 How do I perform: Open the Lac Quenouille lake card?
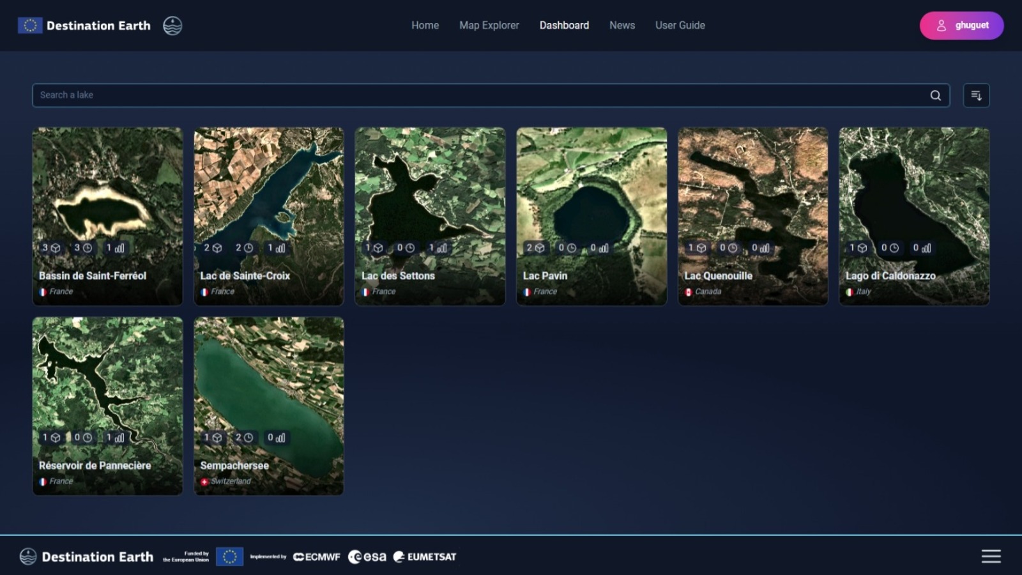[x=752, y=192]
